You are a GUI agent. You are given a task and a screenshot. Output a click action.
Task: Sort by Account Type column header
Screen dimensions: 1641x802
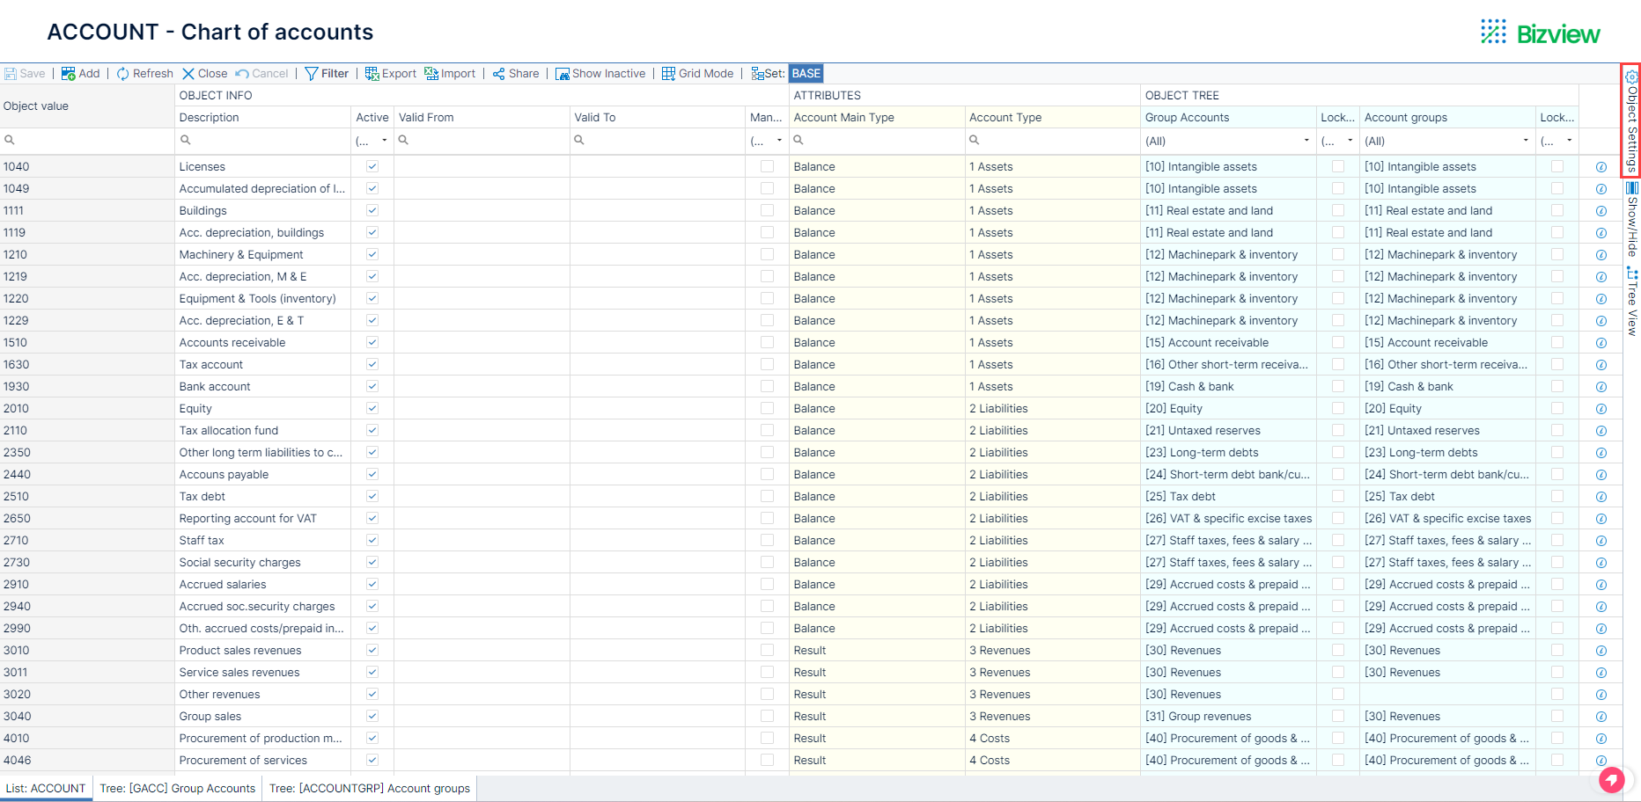click(x=1052, y=117)
